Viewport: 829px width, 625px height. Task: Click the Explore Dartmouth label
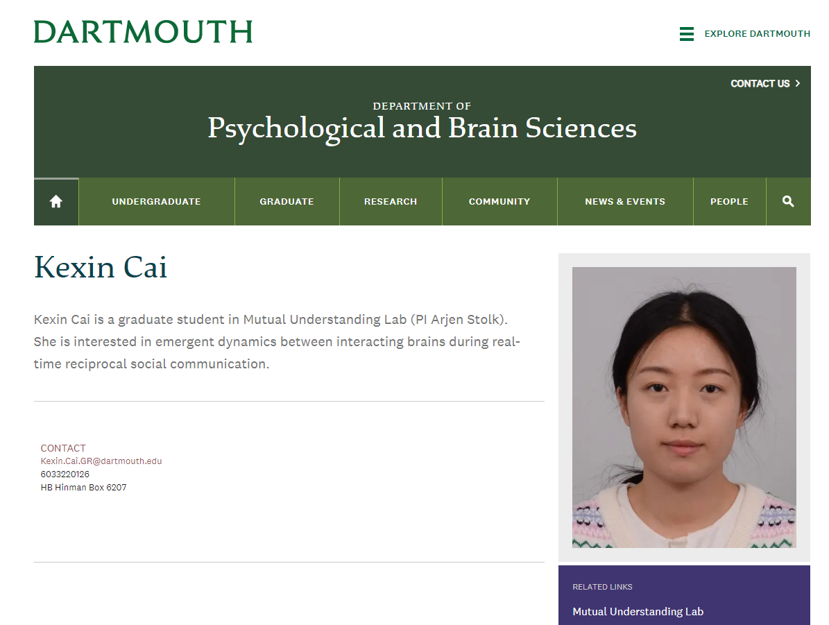pos(757,34)
